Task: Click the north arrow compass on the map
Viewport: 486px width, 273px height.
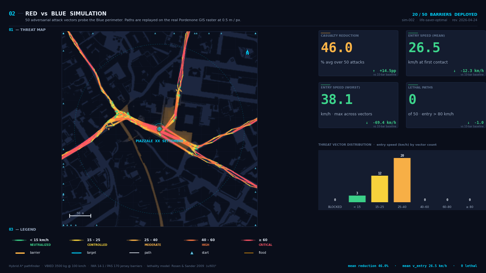Action: click(247, 52)
